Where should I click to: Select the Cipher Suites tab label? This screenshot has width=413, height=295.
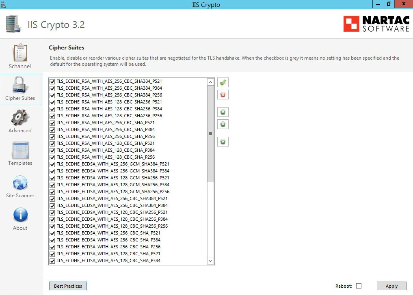(x=20, y=98)
